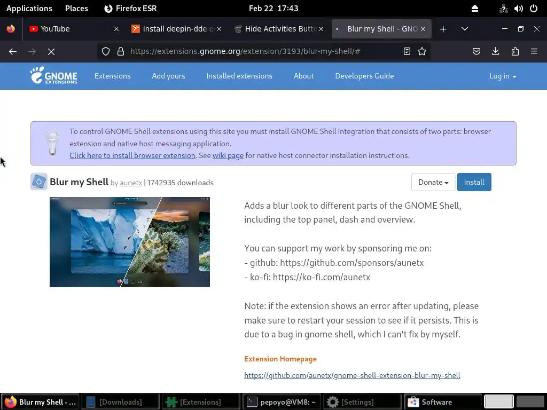
Task: Open the Firefox hamburger application menu
Action: (x=534, y=52)
